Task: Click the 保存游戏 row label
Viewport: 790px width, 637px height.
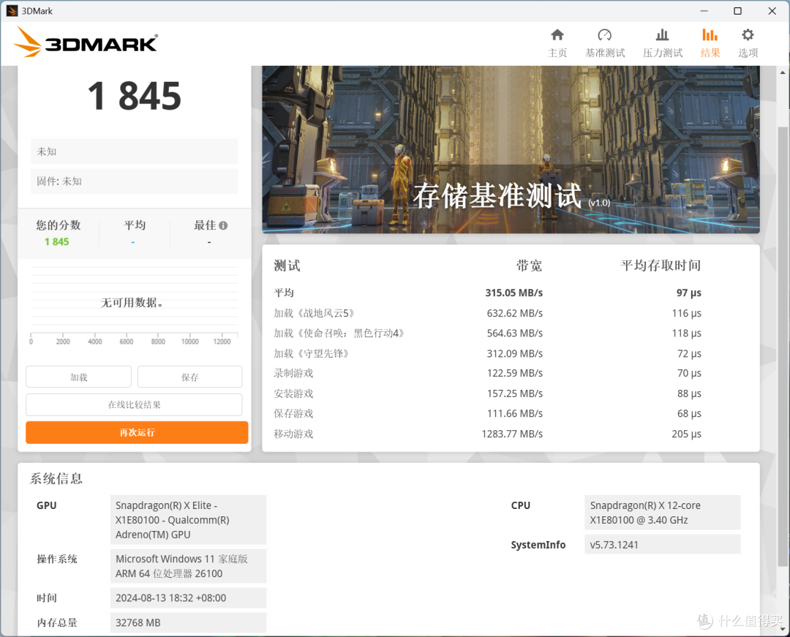Action: 293,413
